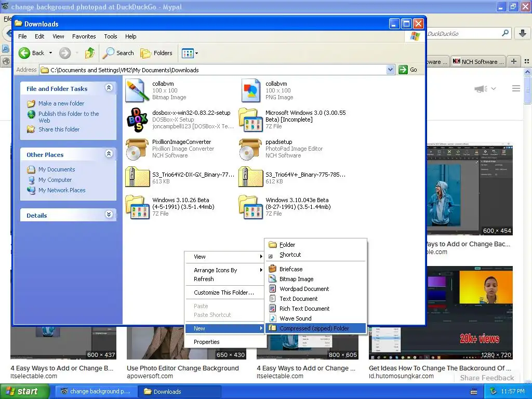
Task: Choose Customize This Folder in context menu
Action: [x=224, y=292]
